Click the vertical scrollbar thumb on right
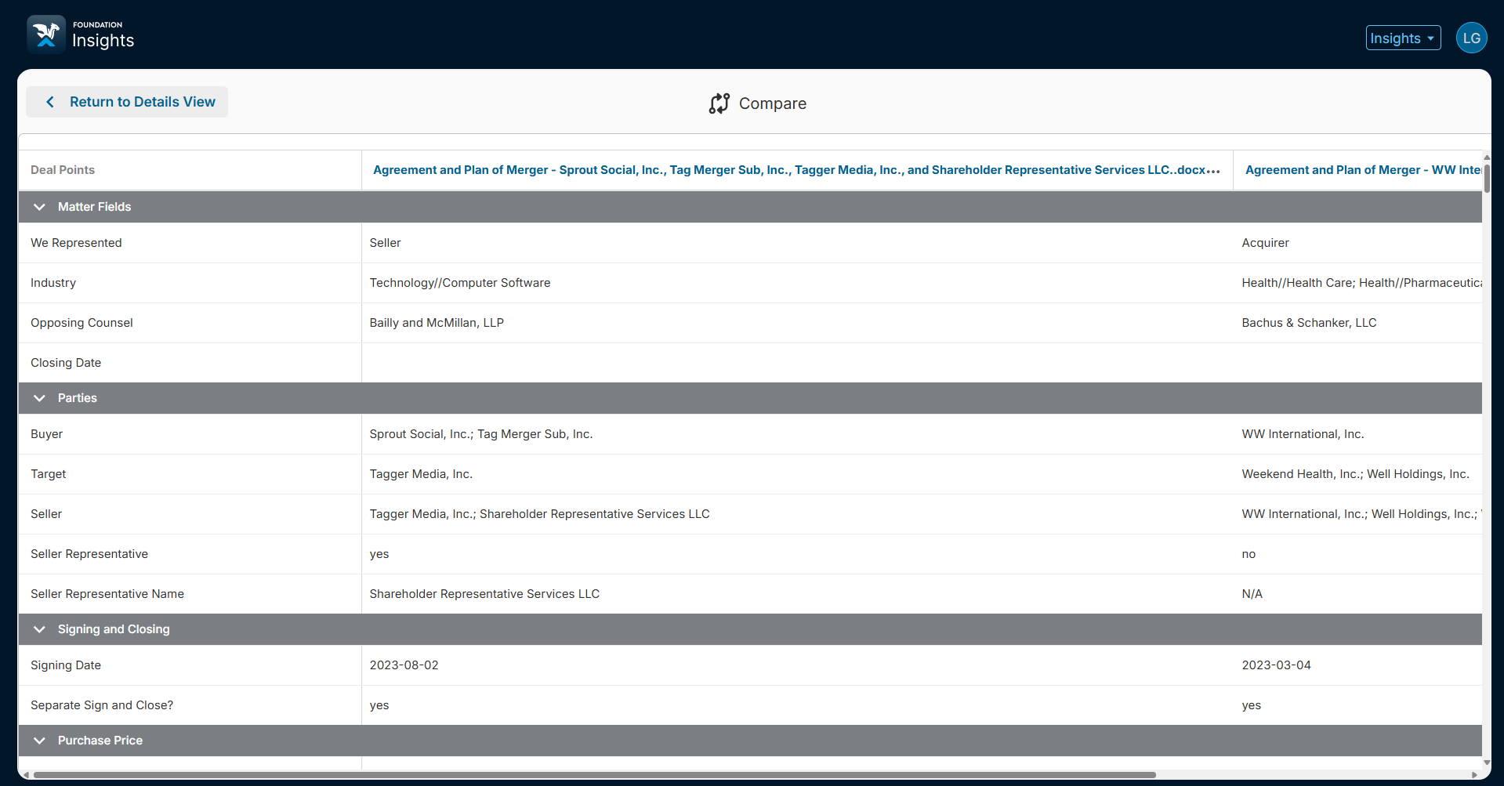Image resolution: width=1504 pixels, height=786 pixels. (1486, 177)
